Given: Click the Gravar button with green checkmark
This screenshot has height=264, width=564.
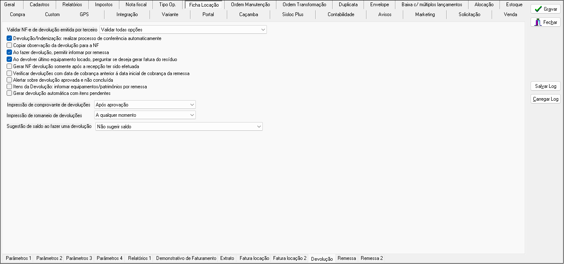Looking at the screenshot, I should 545,9.
